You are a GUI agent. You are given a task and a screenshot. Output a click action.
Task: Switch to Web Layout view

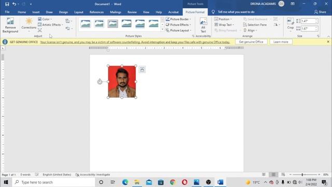(x=283, y=175)
